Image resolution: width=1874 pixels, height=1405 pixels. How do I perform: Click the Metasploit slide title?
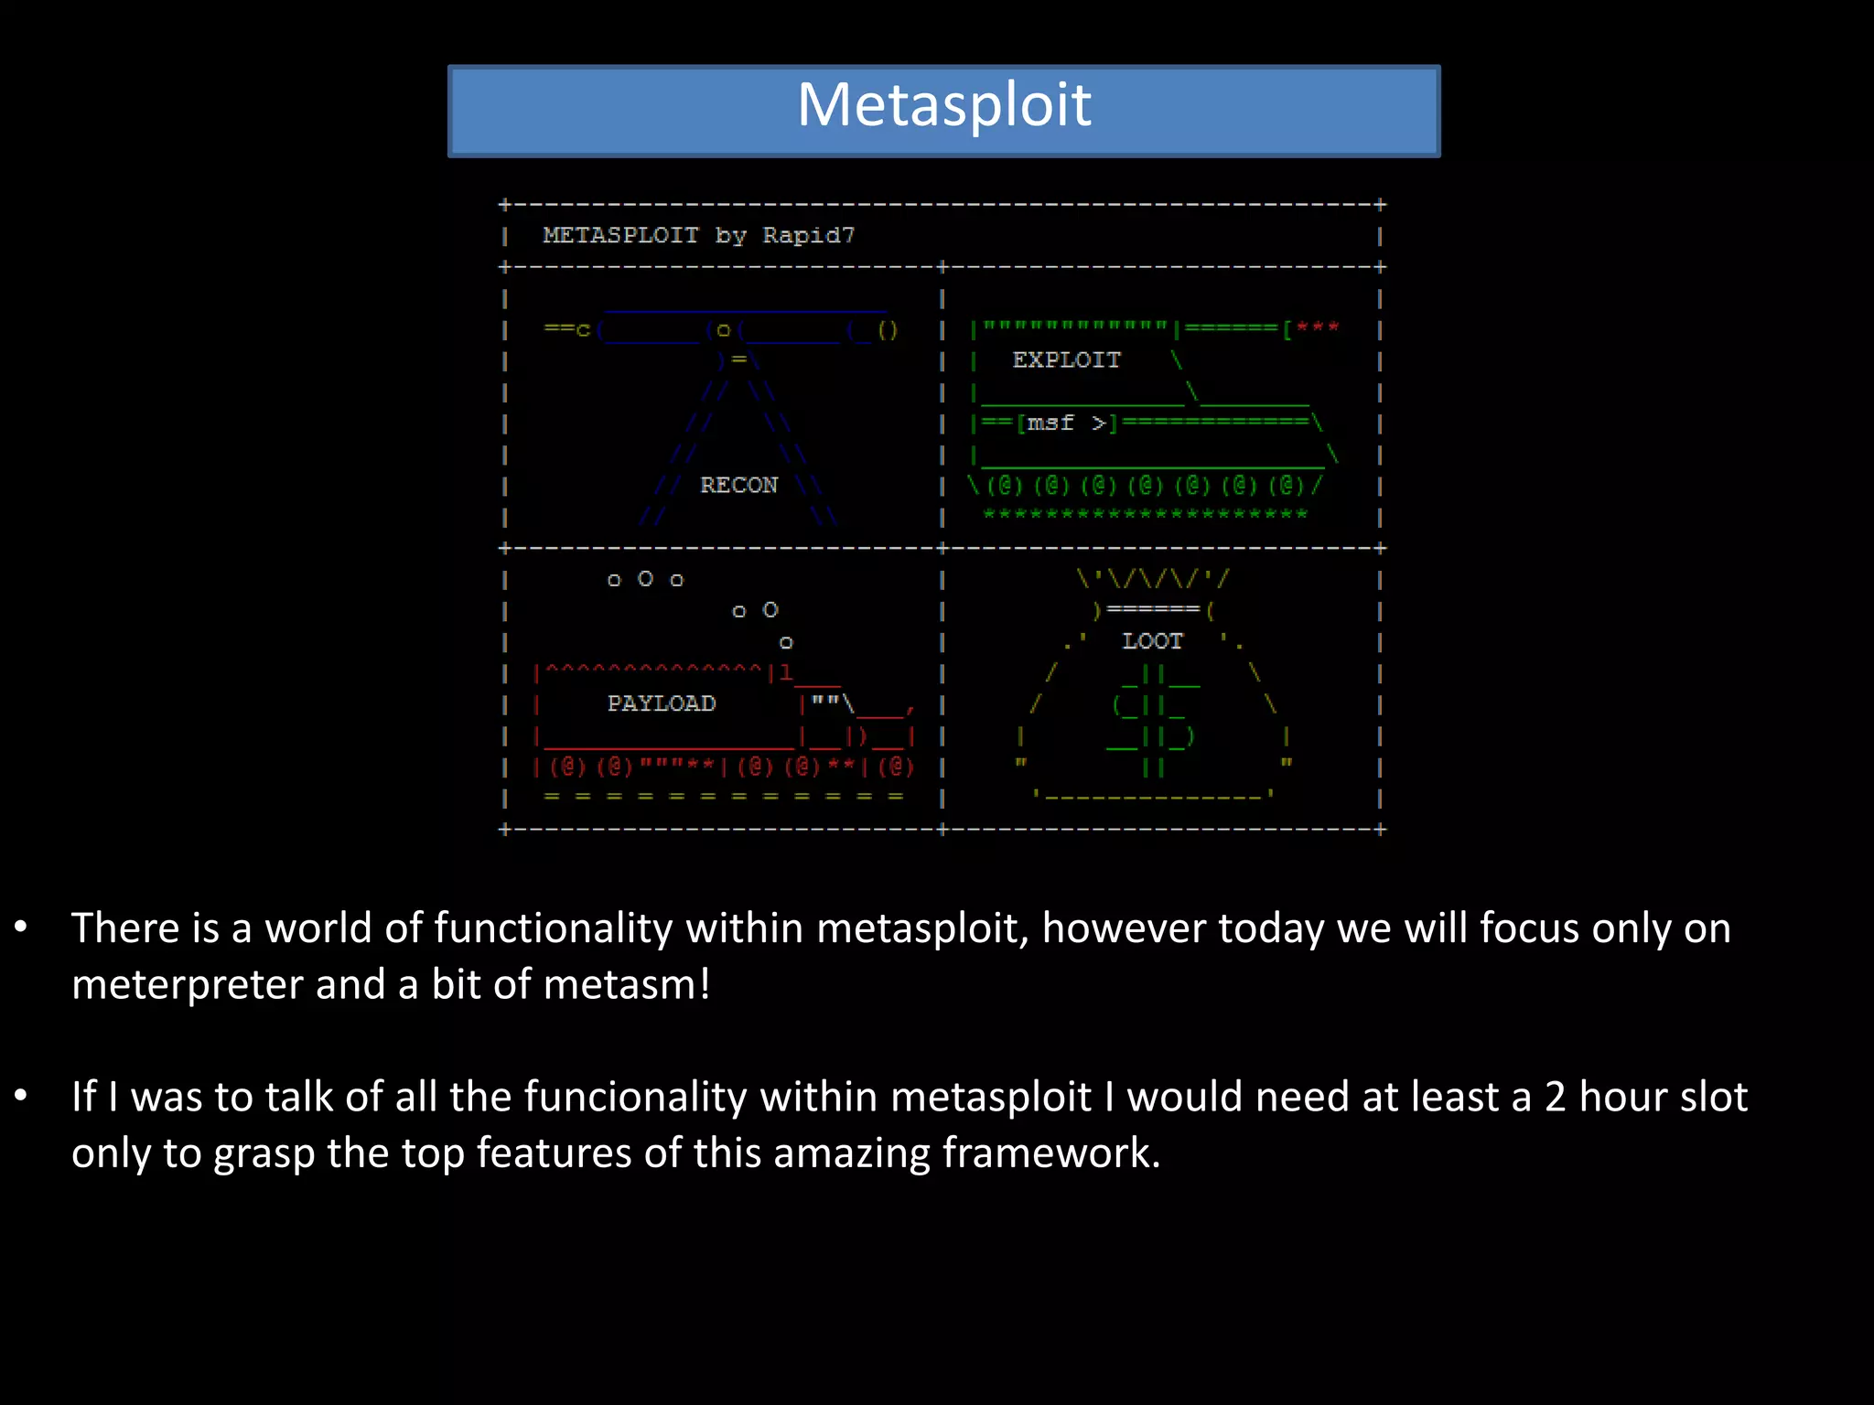[x=943, y=104]
